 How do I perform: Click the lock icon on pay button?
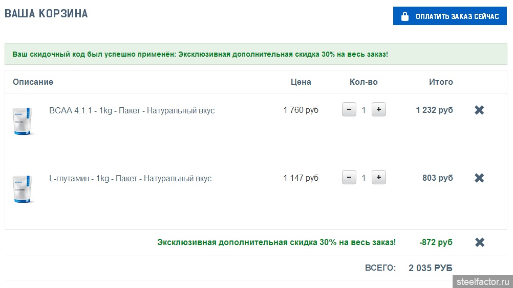405,16
